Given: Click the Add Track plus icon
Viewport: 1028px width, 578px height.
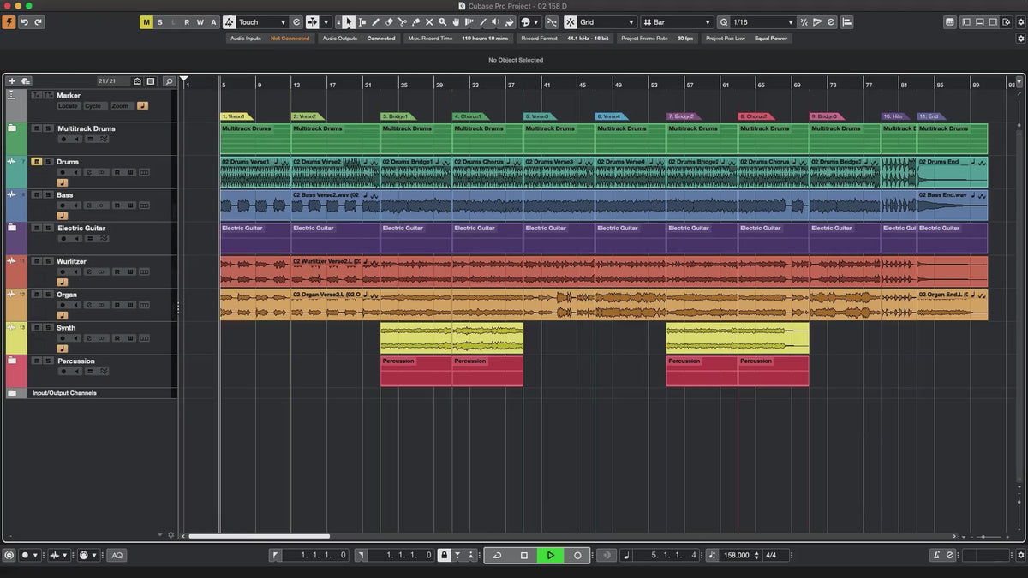Looking at the screenshot, I should click(12, 81).
